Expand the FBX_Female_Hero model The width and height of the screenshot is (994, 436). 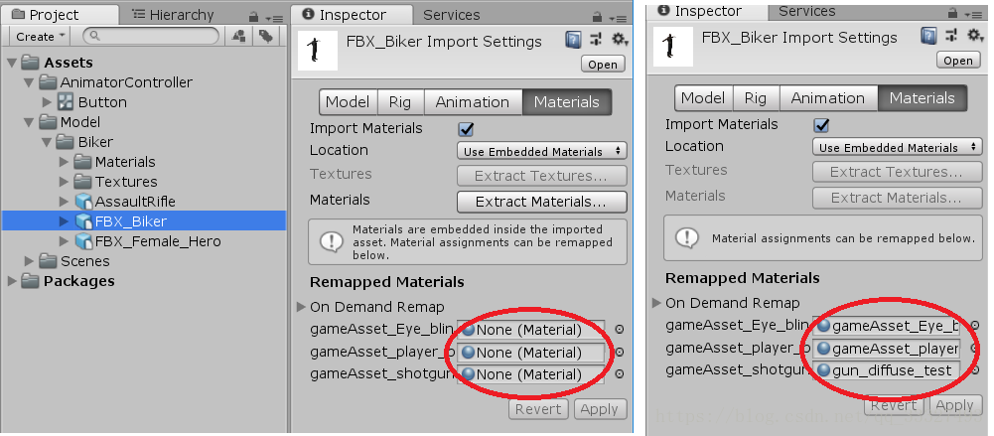(64, 241)
